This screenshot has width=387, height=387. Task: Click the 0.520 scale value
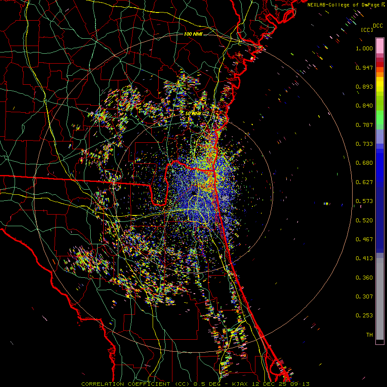point(364,221)
